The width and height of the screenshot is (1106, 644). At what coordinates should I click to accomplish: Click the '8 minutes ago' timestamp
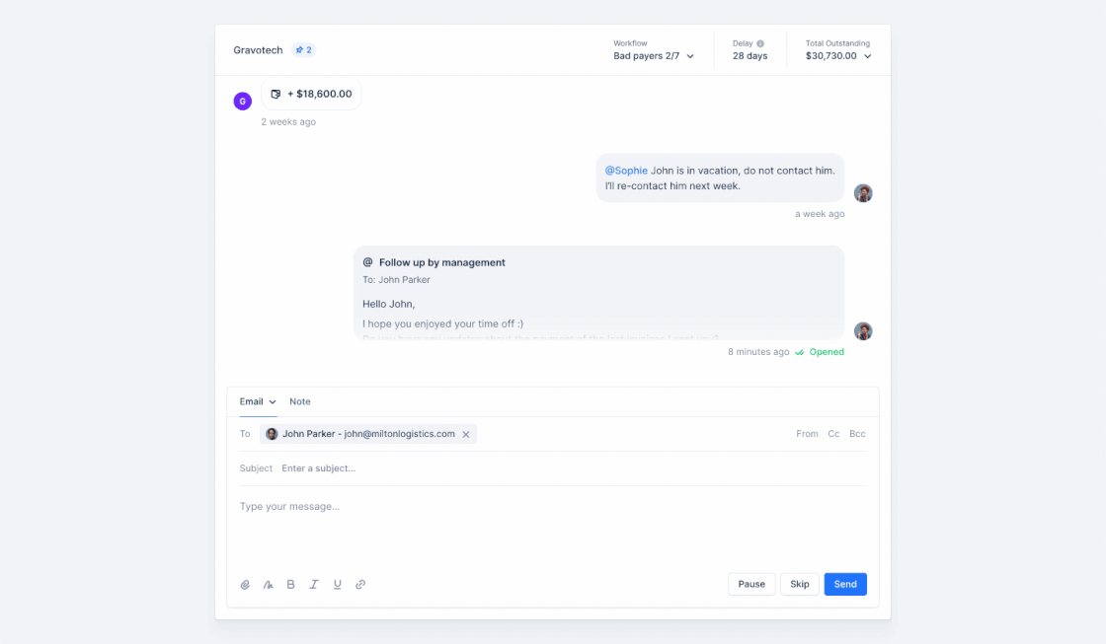(x=758, y=352)
